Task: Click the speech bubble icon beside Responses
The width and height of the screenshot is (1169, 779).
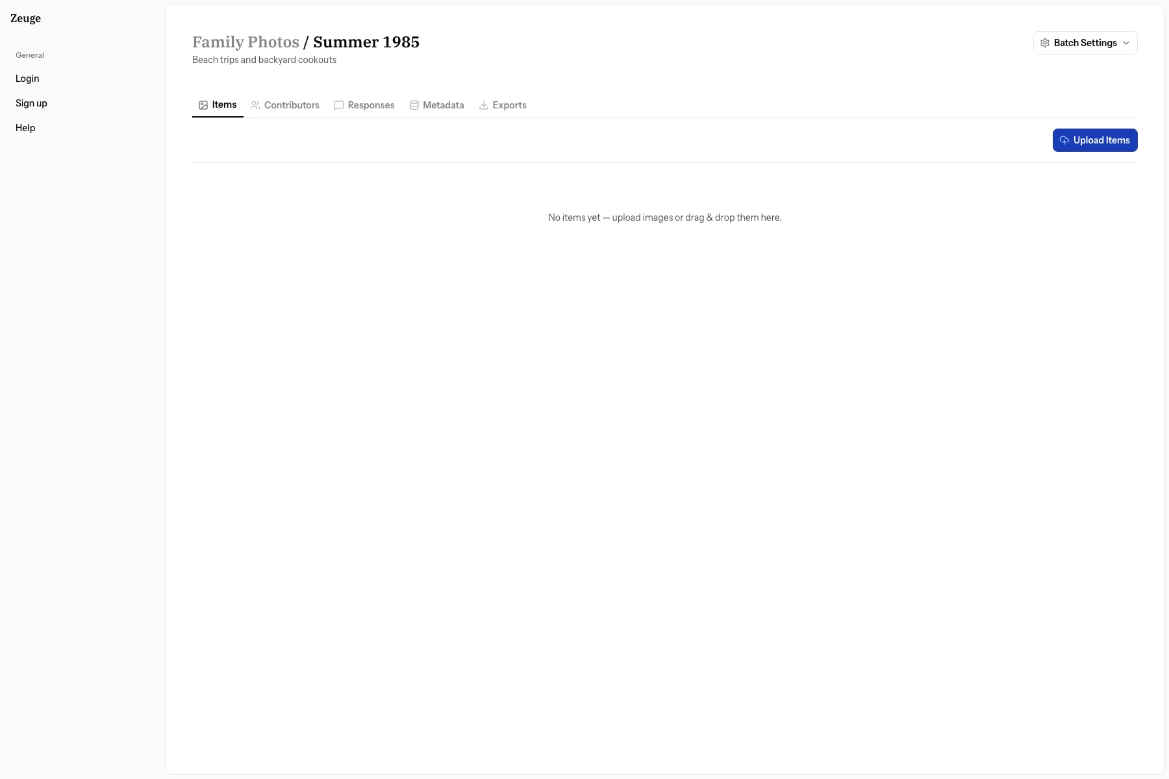Action: (338, 105)
